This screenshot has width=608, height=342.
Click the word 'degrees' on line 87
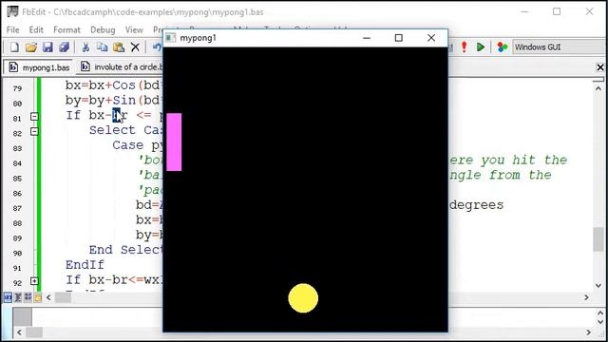476,205
